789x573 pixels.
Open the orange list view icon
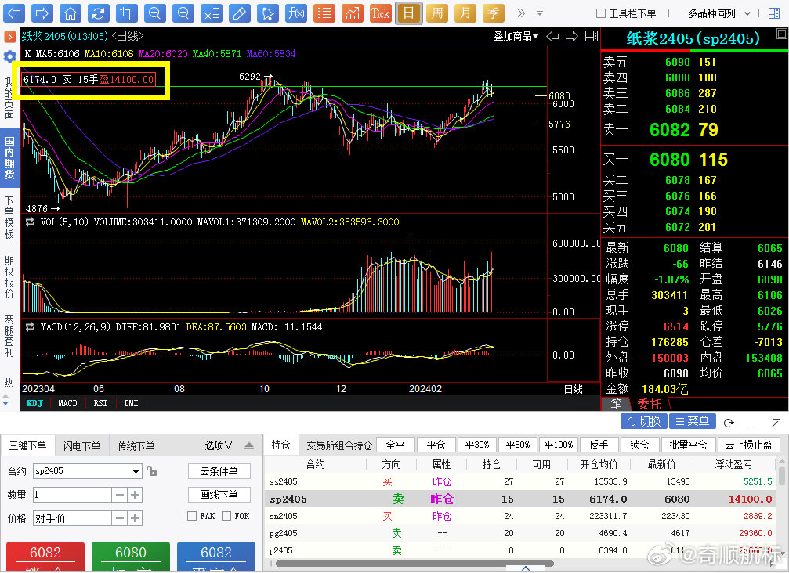coord(324,13)
